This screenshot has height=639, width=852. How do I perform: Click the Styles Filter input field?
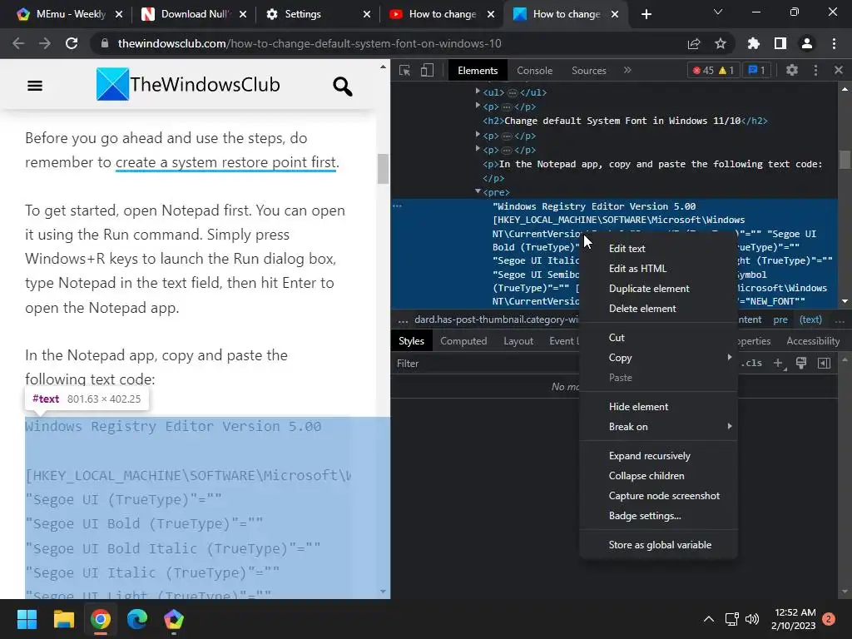pos(486,364)
